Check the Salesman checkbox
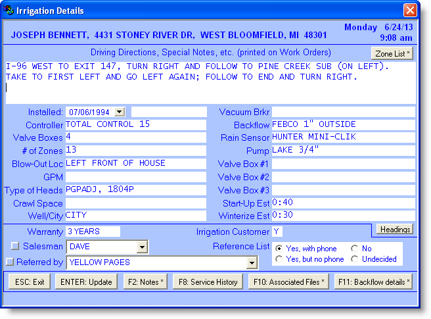 (16, 246)
